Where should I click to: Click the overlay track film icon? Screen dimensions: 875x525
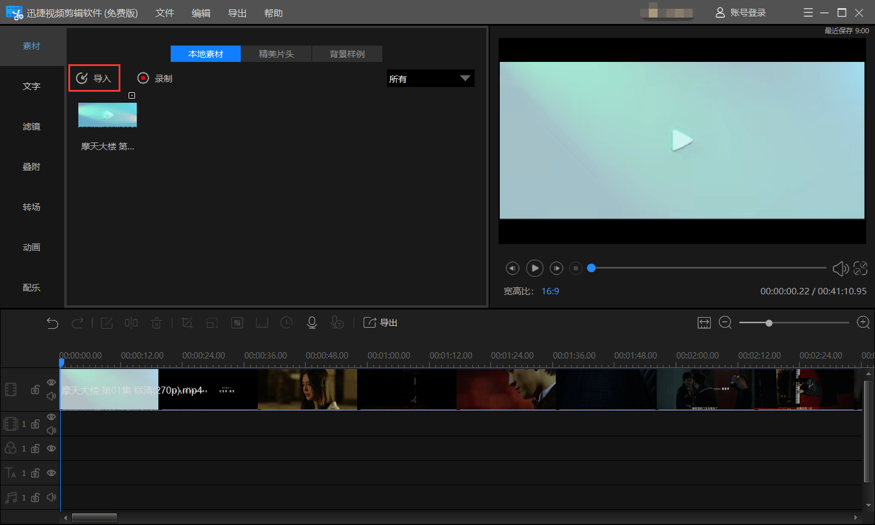pyautogui.click(x=11, y=424)
